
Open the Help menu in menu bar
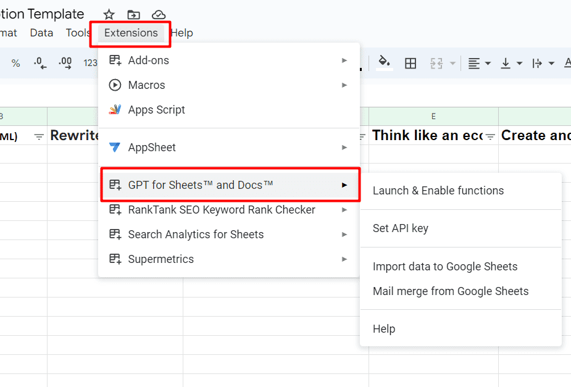pyautogui.click(x=181, y=33)
